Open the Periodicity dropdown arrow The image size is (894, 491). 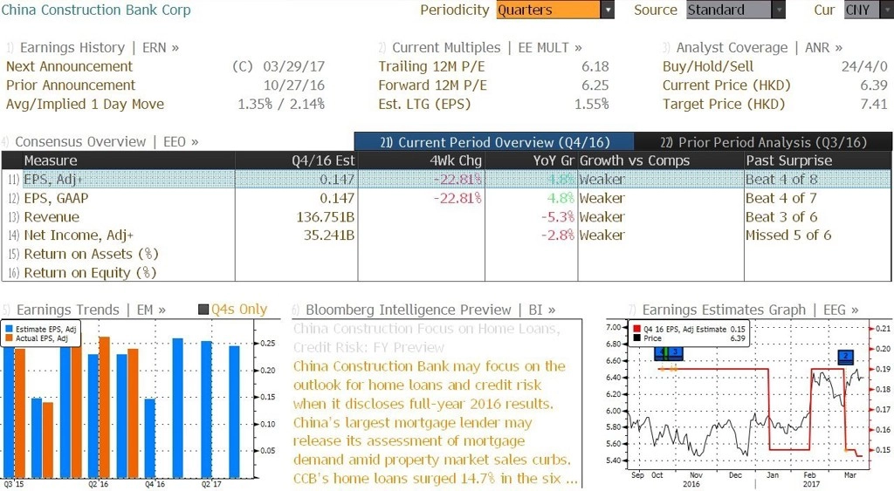[608, 10]
